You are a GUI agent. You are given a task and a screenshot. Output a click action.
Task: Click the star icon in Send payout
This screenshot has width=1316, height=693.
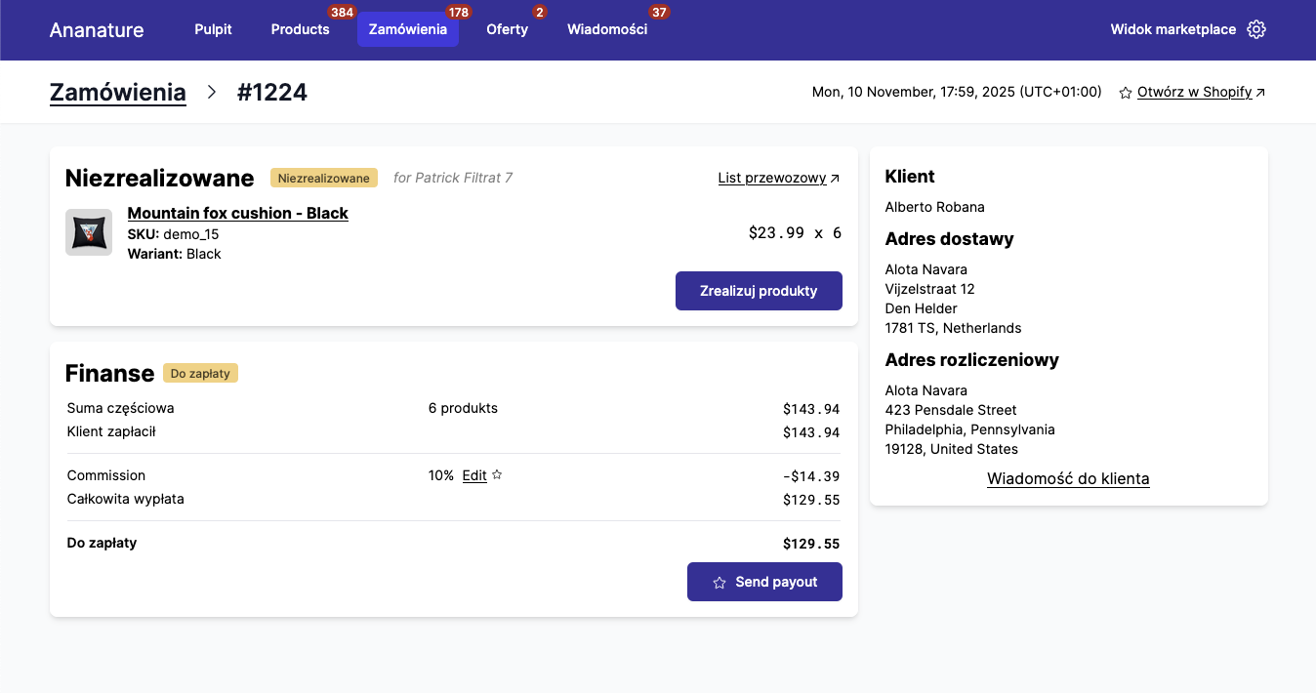click(x=720, y=583)
